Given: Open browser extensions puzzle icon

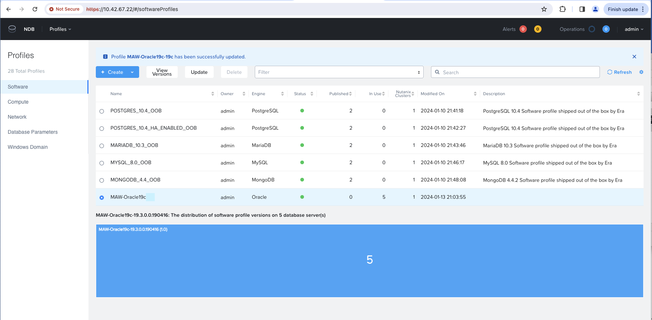Looking at the screenshot, I should pos(562,9).
